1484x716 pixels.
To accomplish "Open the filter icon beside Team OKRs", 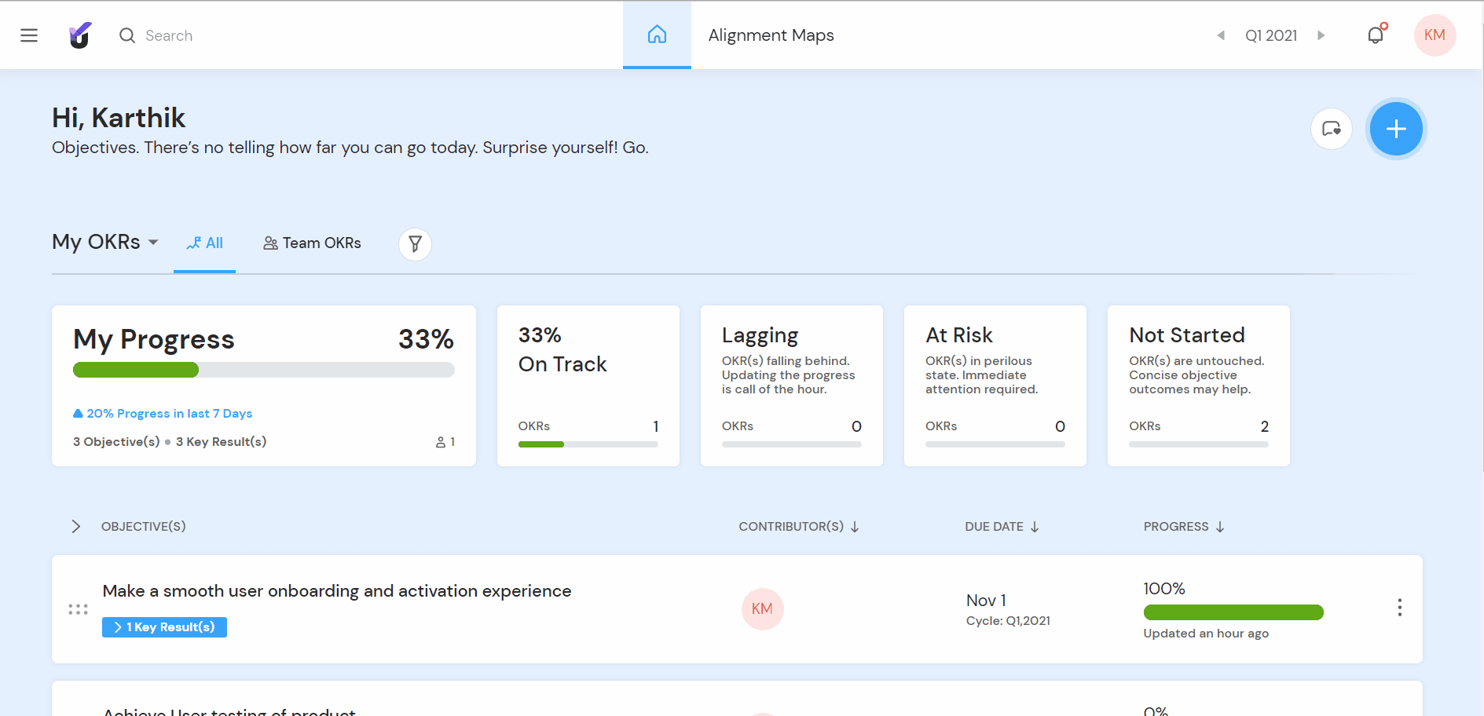I will (x=414, y=244).
